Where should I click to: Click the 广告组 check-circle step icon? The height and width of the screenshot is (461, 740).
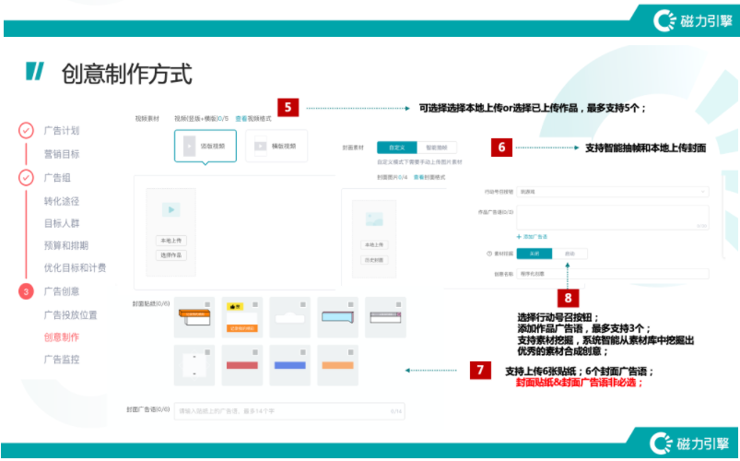(x=26, y=178)
